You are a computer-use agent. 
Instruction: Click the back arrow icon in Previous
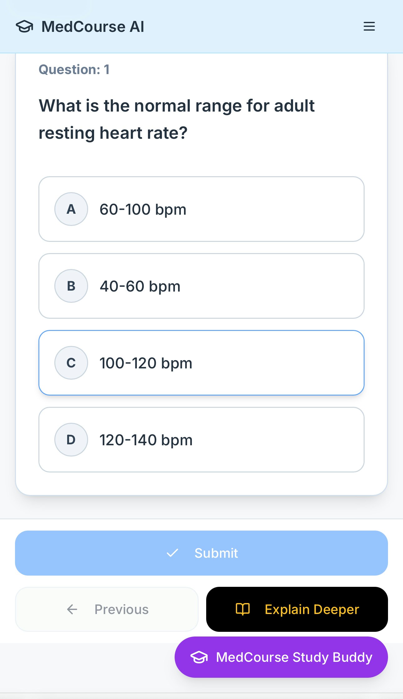point(72,609)
